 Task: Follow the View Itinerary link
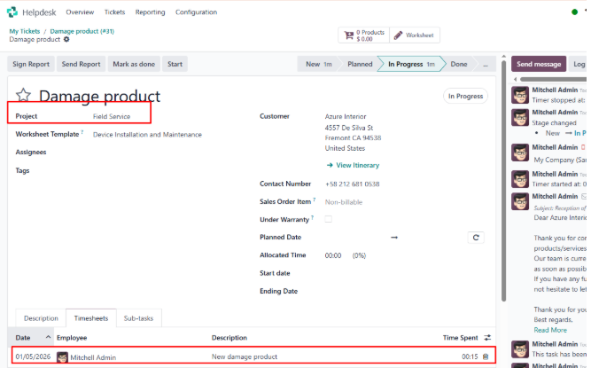353,165
